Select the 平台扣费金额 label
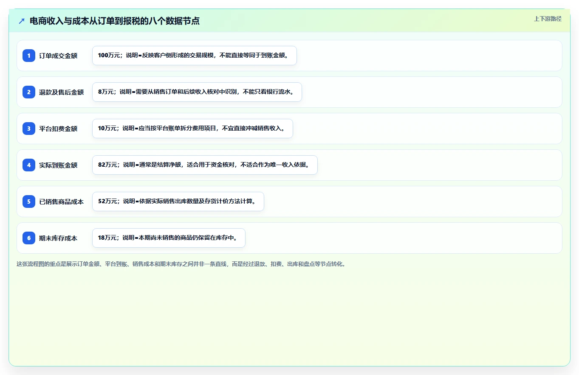This screenshot has width=579, height=375. (x=58, y=129)
